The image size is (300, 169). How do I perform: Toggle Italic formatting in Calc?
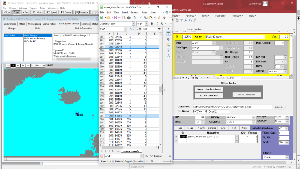point(157,23)
